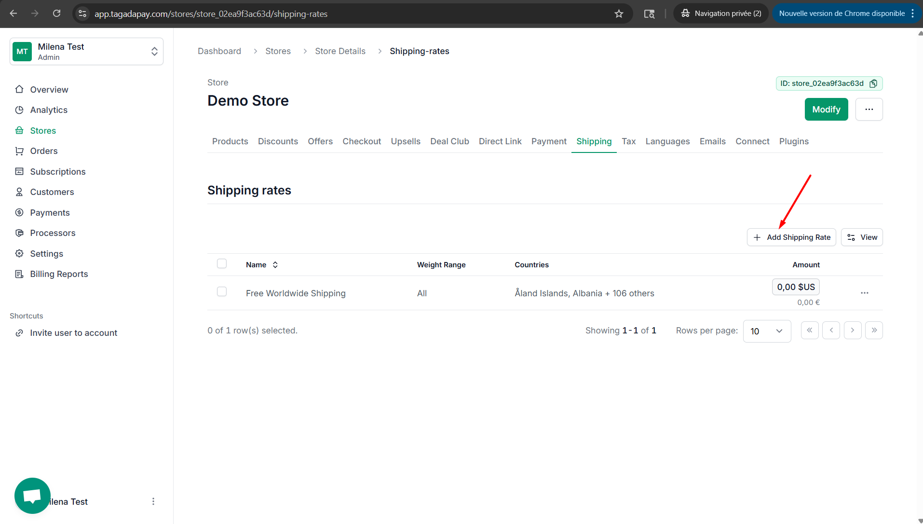The width and height of the screenshot is (923, 524).
Task: Click the Analytics pie chart icon
Action: (x=19, y=110)
